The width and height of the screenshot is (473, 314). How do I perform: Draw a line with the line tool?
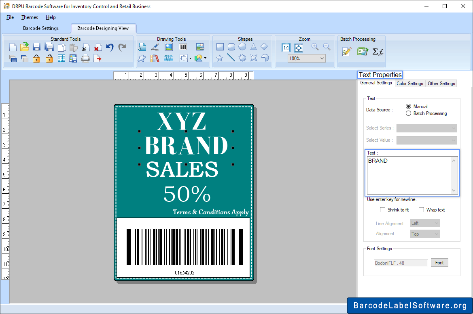231,57
